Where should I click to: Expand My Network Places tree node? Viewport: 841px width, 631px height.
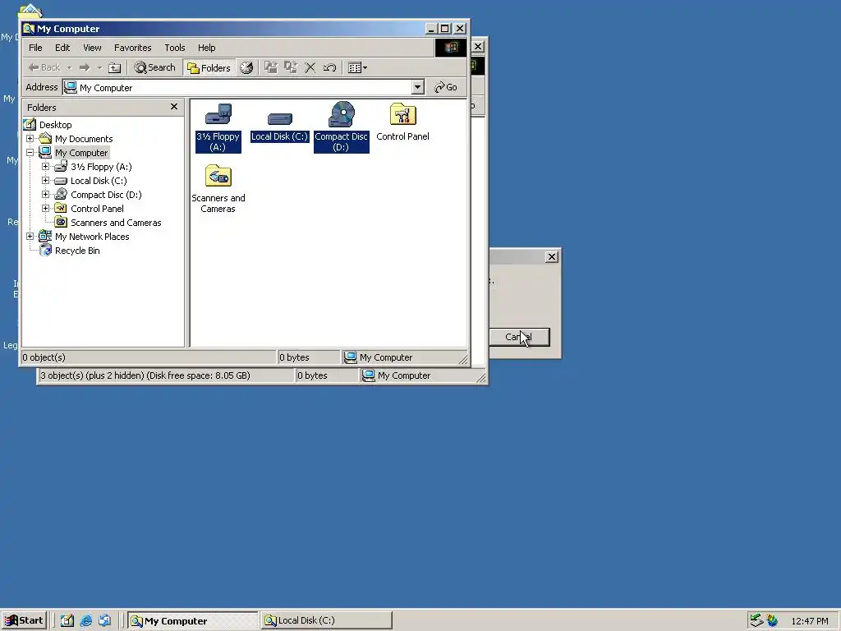coord(30,236)
